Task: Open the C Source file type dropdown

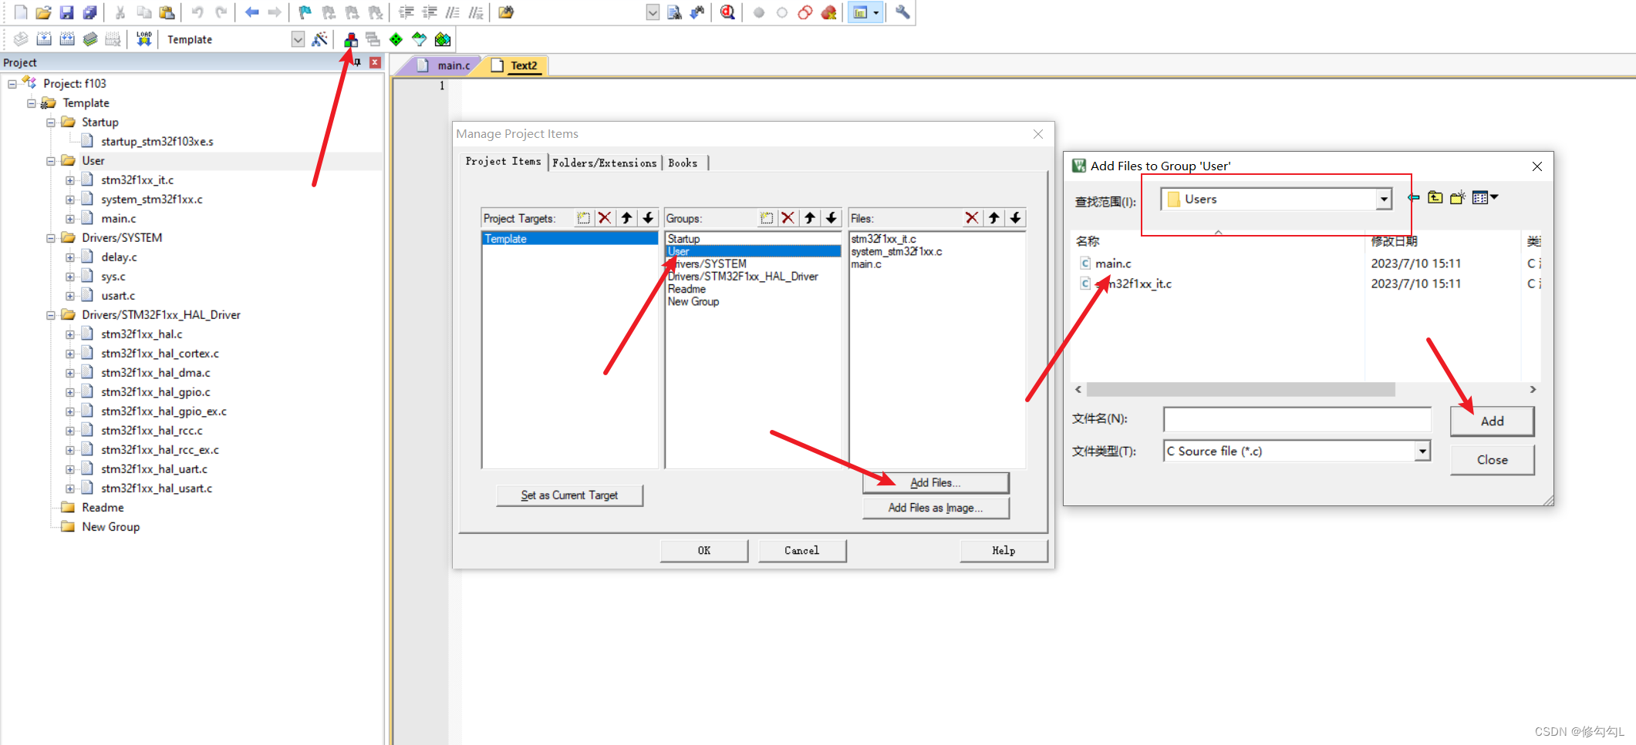Action: point(1422,451)
